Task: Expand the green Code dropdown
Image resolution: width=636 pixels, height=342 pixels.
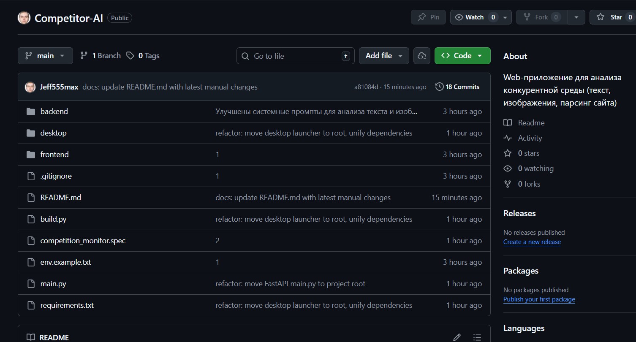Action: [x=462, y=56]
